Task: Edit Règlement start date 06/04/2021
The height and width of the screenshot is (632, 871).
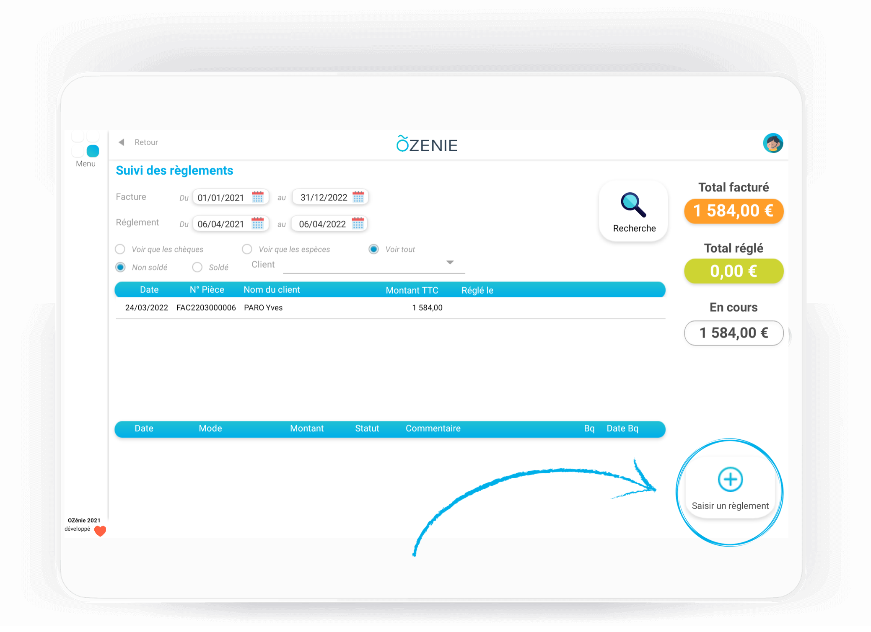Action: pyautogui.click(x=221, y=224)
